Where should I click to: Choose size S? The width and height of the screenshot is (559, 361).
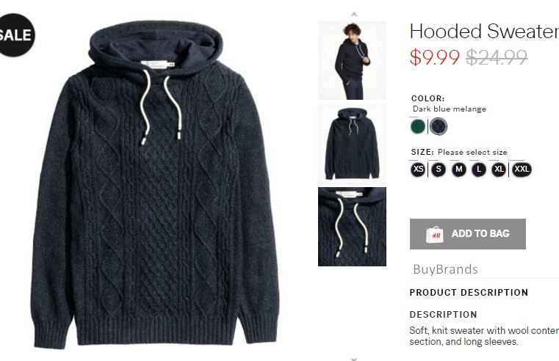439,169
